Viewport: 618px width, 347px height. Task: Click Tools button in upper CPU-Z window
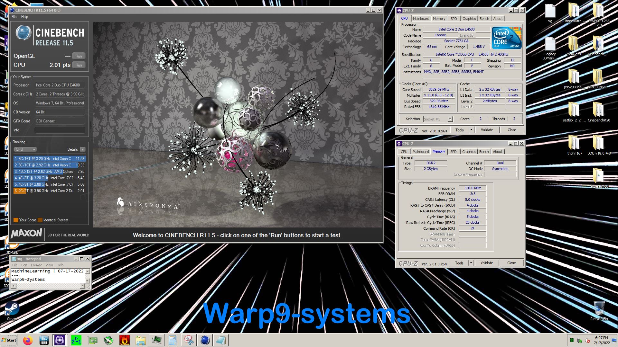pos(460,130)
